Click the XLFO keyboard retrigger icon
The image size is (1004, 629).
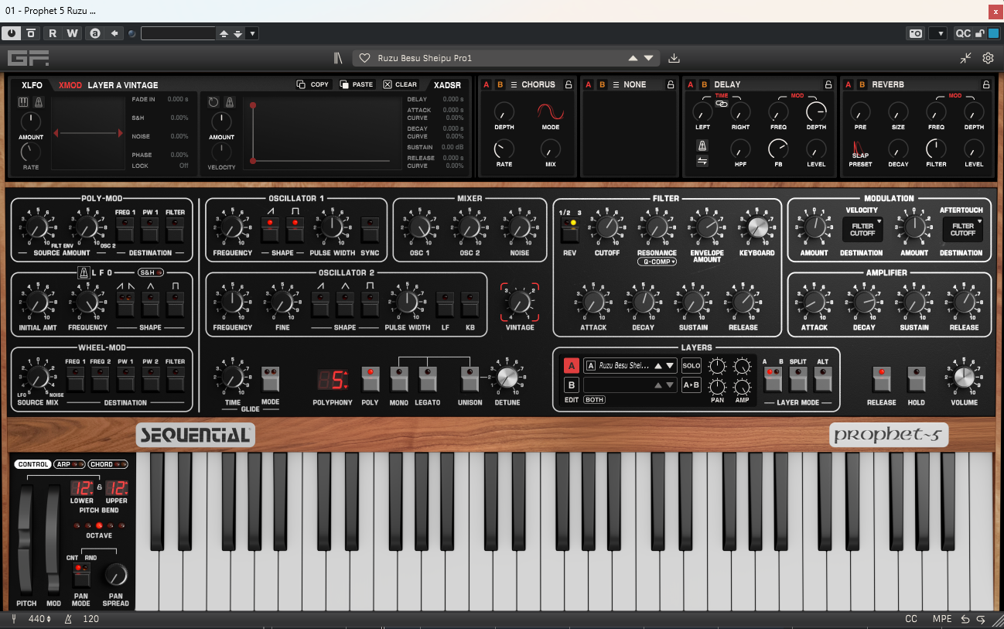pyautogui.click(x=24, y=102)
